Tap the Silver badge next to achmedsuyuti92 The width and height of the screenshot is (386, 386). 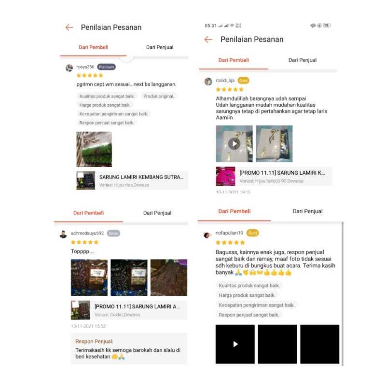coord(113,234)
